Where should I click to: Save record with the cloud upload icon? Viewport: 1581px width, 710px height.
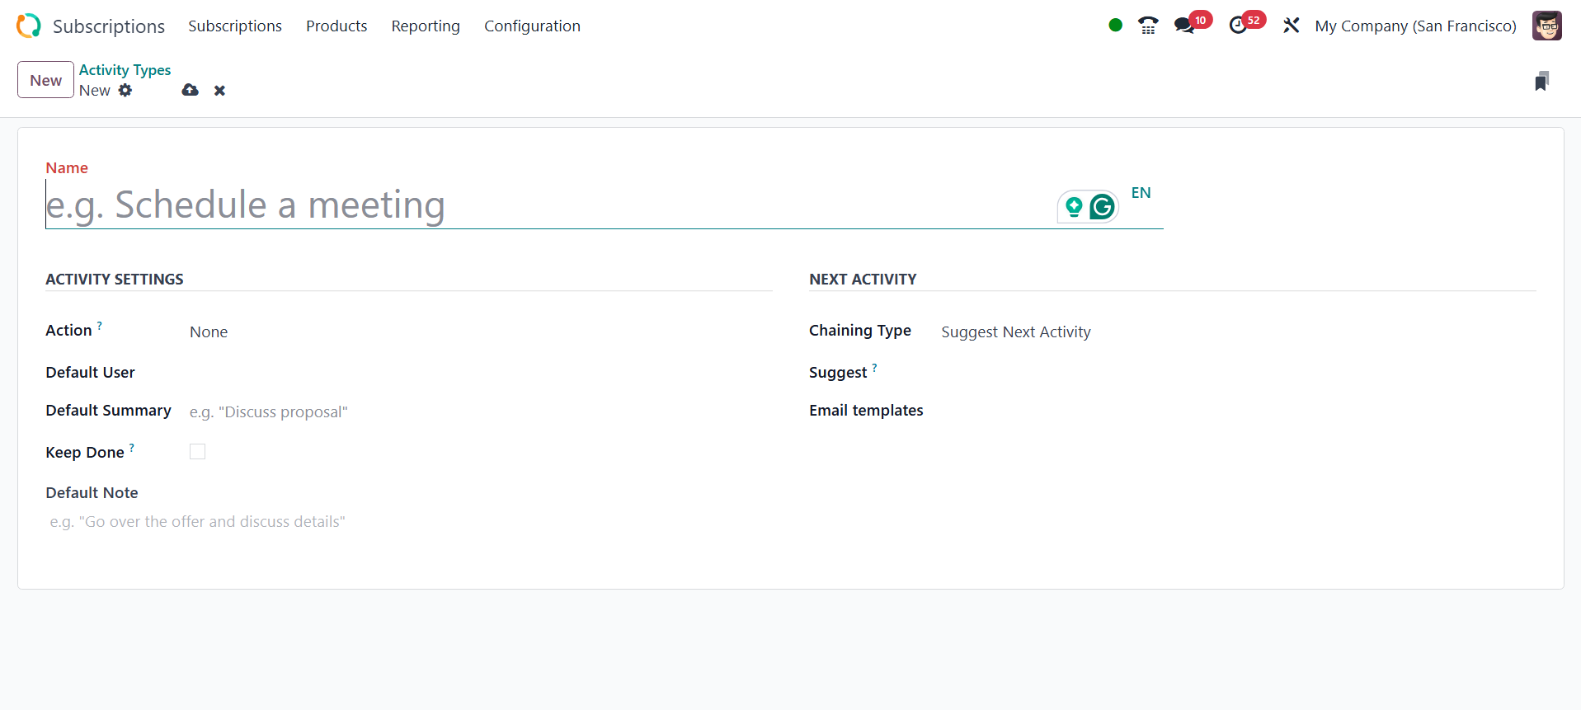pyautogui.click(x=191, y=90)
